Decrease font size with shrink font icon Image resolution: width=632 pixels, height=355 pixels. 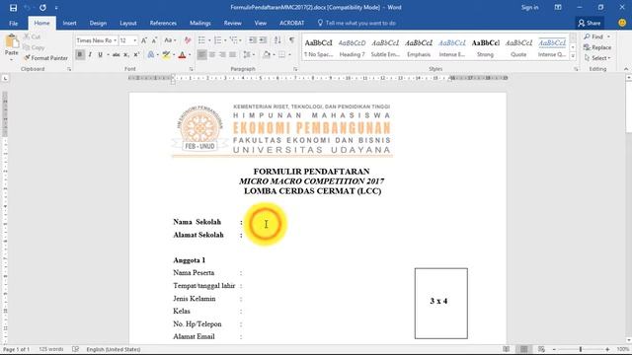coord(154,40)
